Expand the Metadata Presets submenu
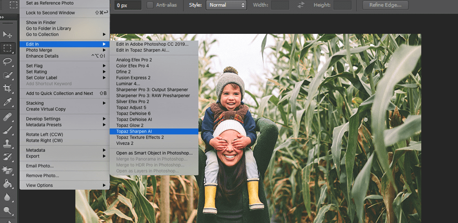The image size is (458, 223). click(x=64, y=125)
